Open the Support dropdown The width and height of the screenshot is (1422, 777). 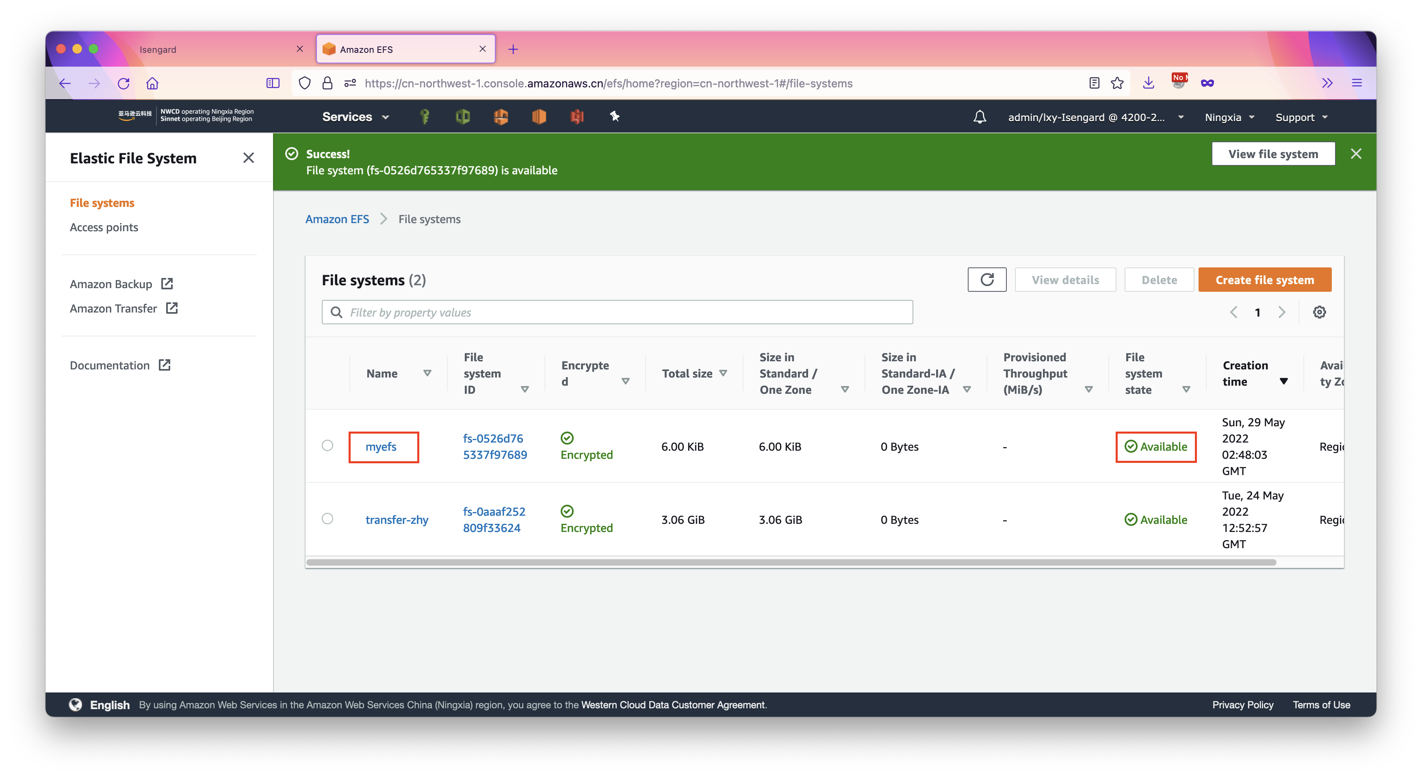(1301, 117)
